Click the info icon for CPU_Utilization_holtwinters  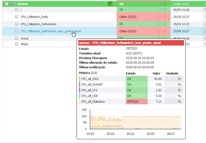pyautogui.click(x=160, y=24)
